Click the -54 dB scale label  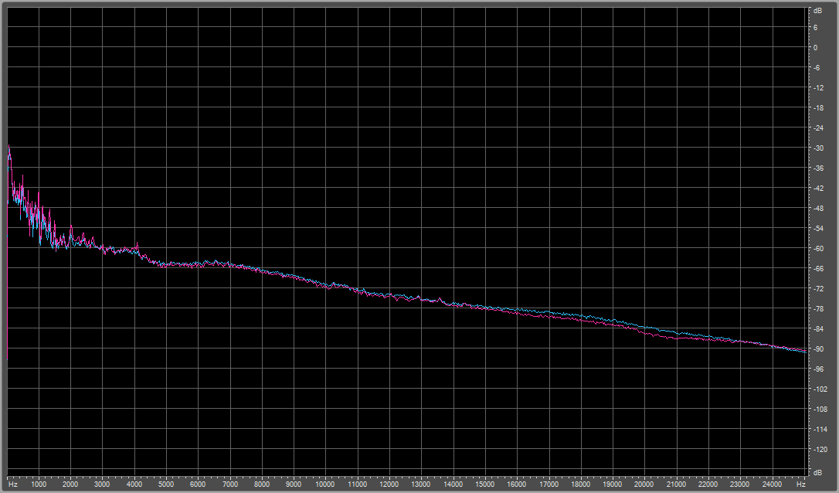click(818, 228)
